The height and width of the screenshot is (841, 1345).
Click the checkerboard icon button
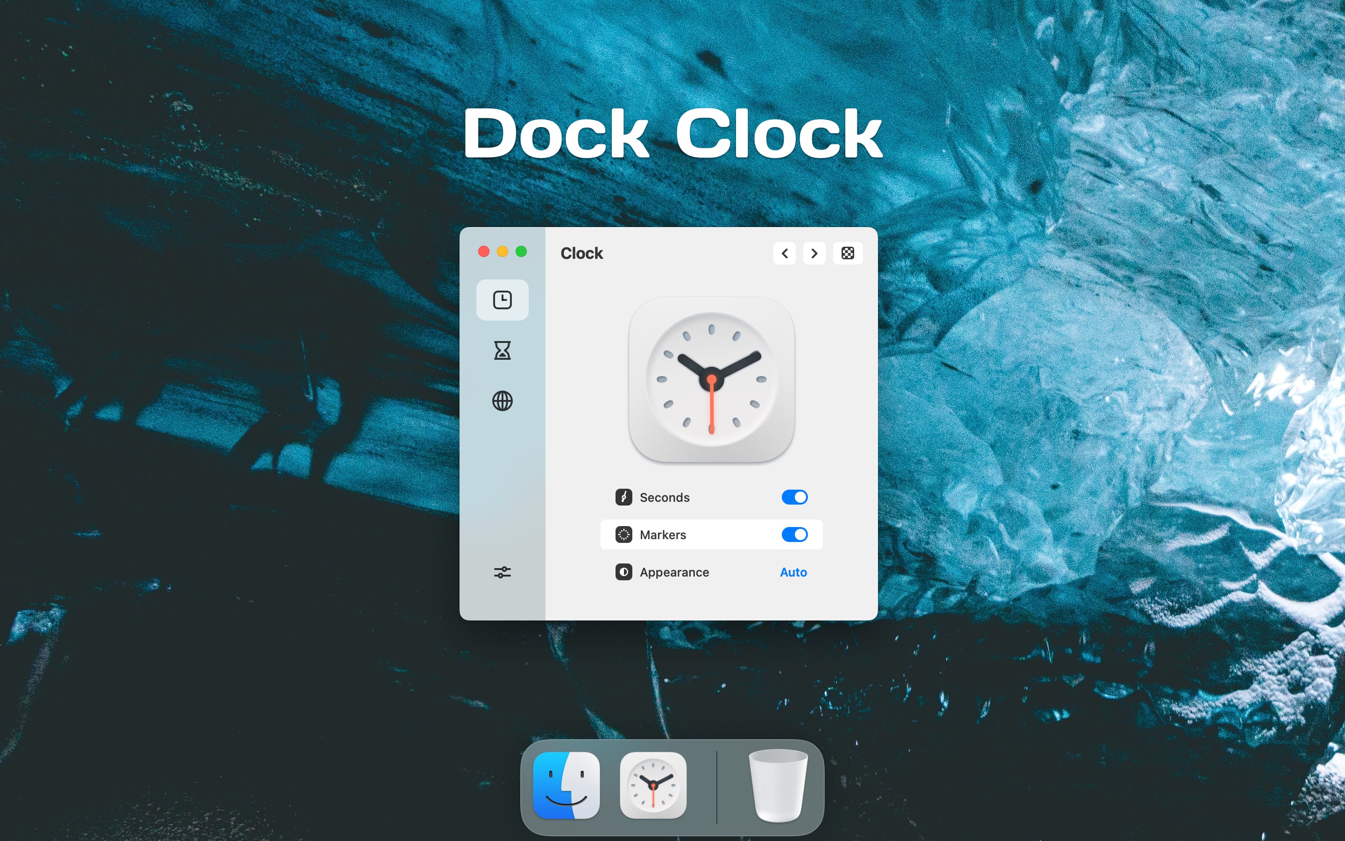coord(847,254)
